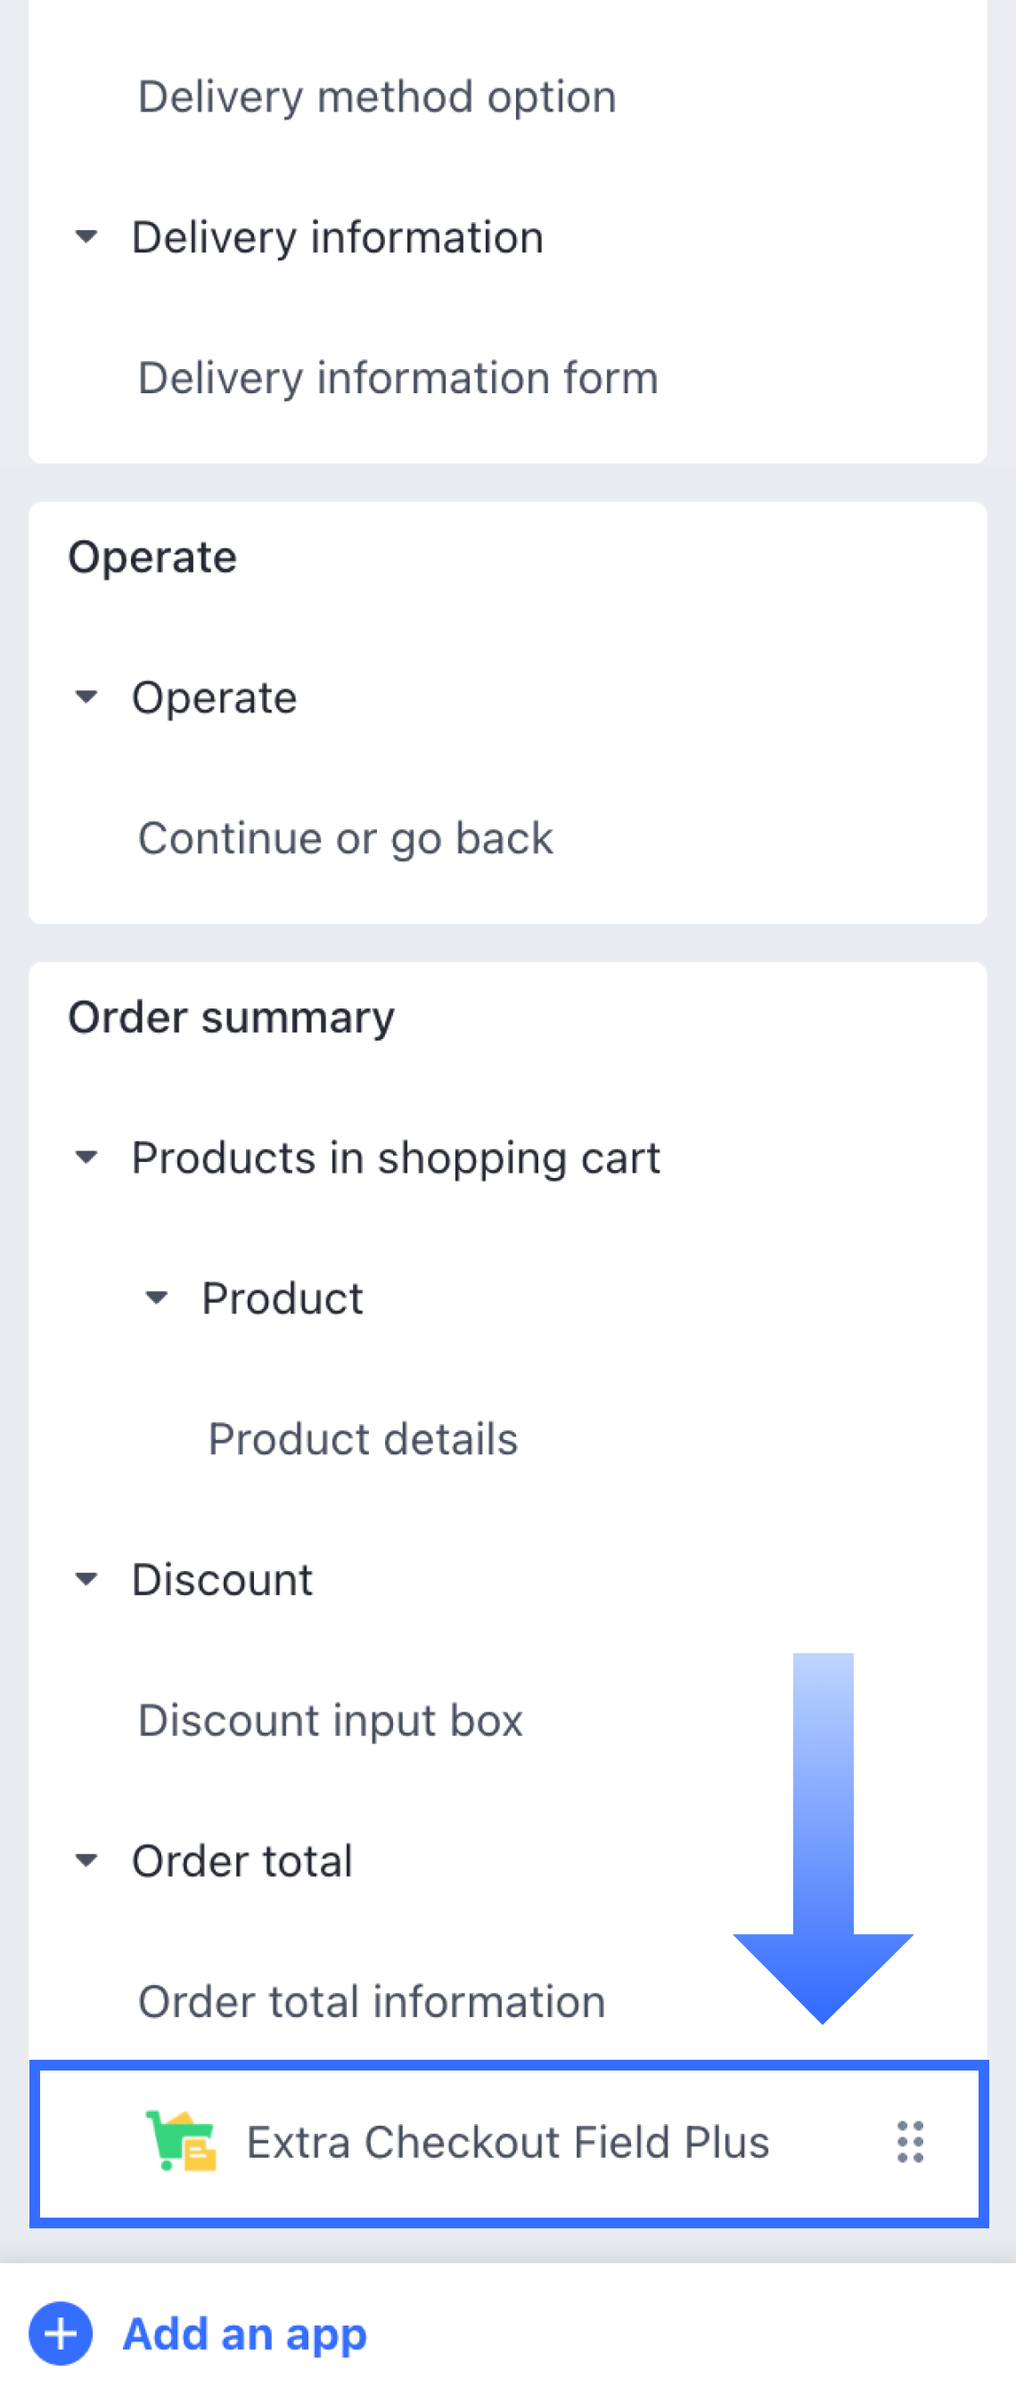Image resolution: width=1016 pixels, height=2404 pixels.
Task: Click the Operate card heading
Action: tap(153, 557)
